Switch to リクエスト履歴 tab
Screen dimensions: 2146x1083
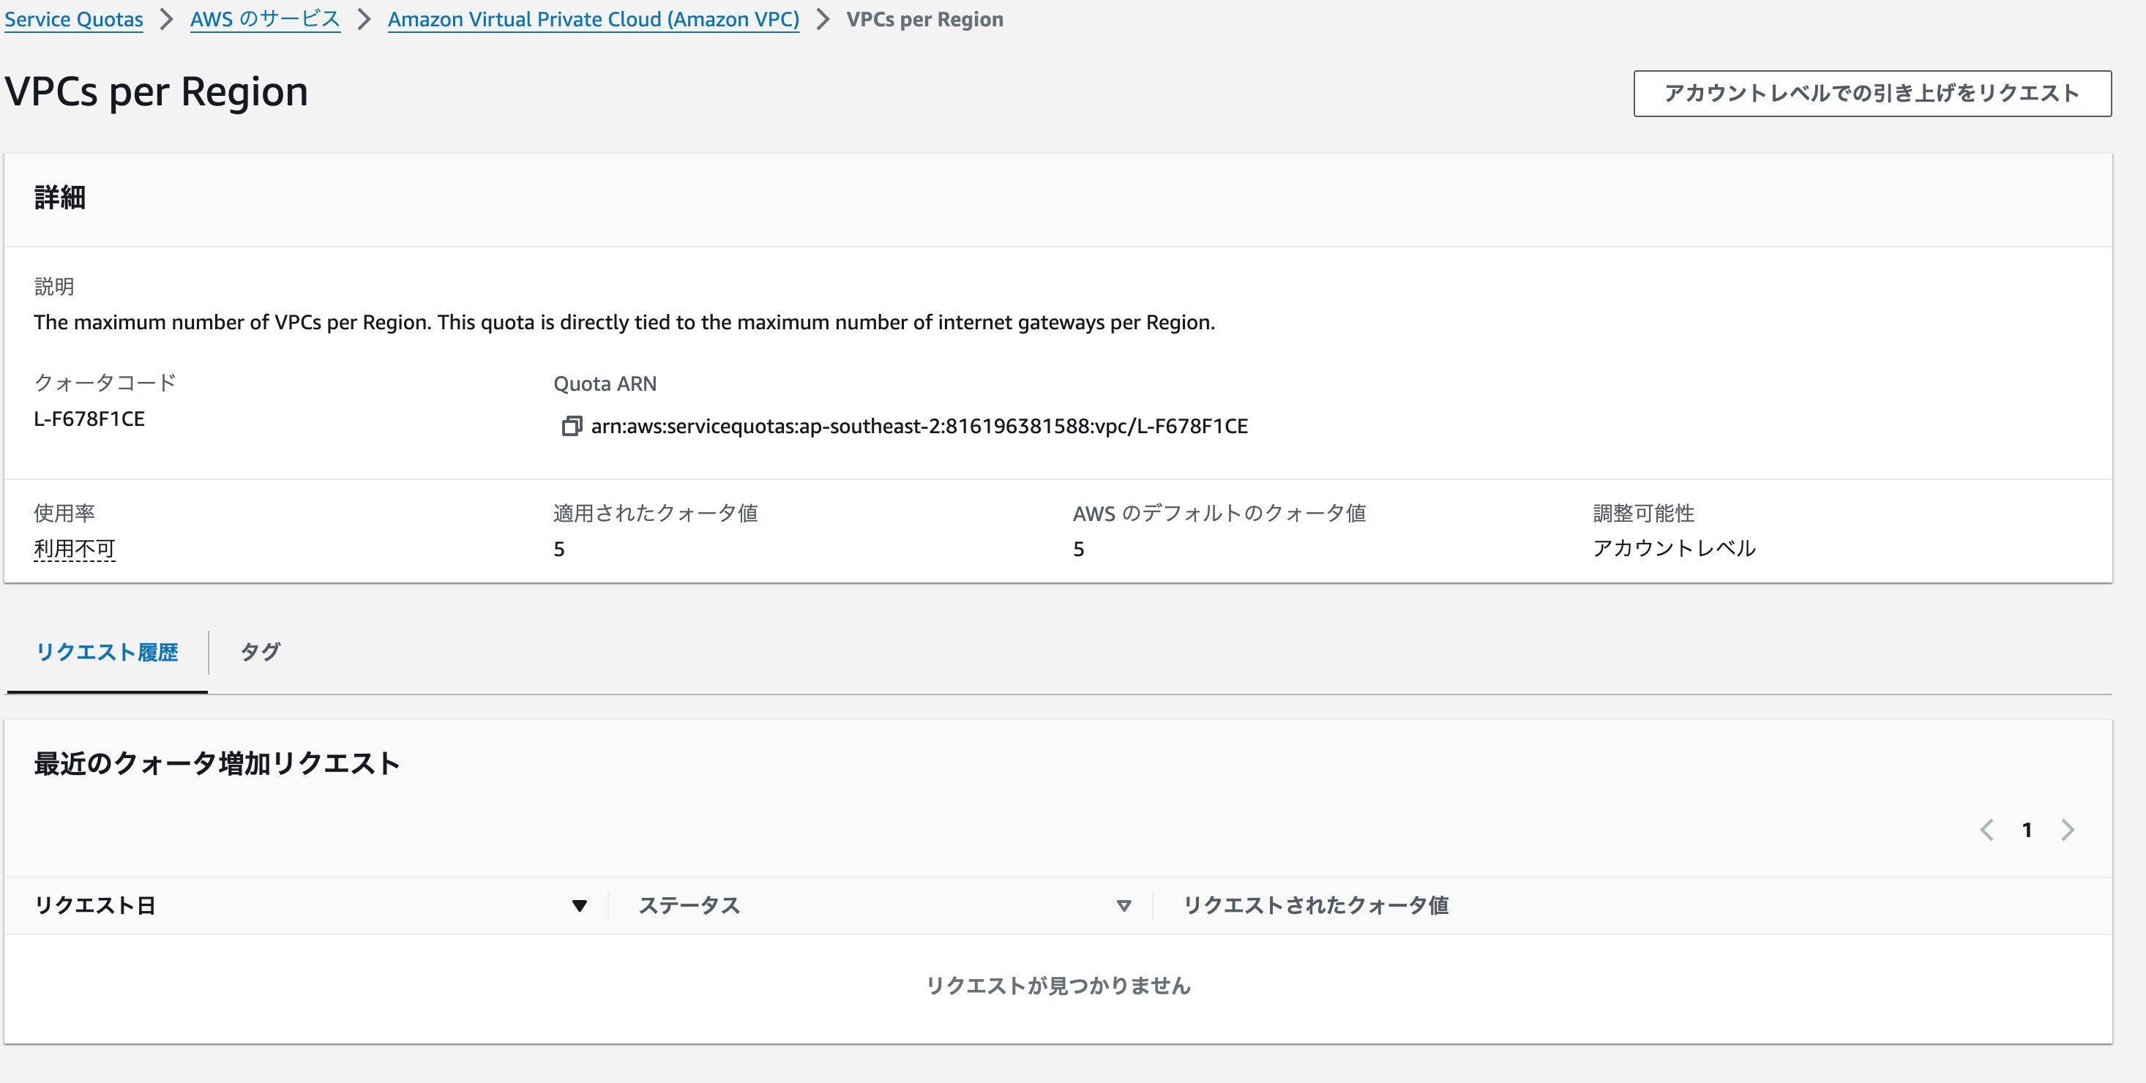107,652
